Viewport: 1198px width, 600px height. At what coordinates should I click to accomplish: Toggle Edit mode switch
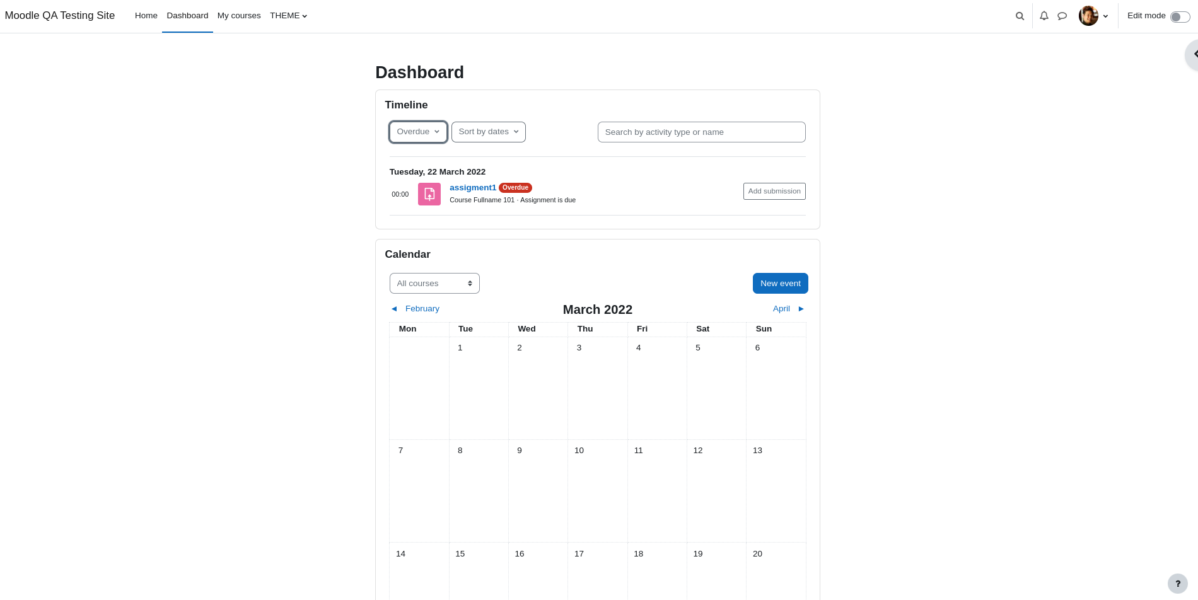1180,17
